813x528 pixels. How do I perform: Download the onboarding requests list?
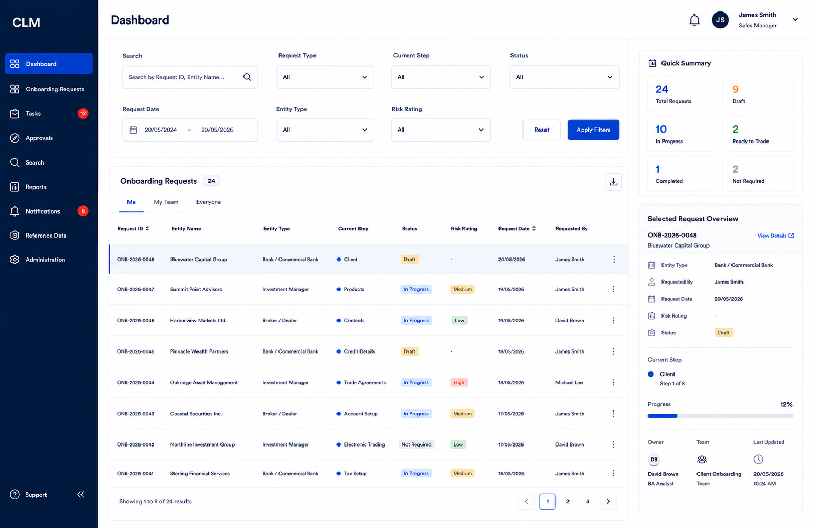click(x=613, y=182)
